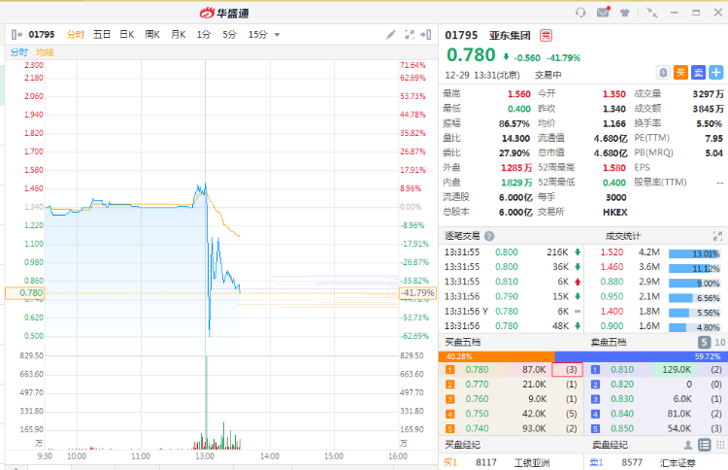Expand the 成交统计 panel icon
The width and height of the screenshot is (728, 470).
point(717,236)
